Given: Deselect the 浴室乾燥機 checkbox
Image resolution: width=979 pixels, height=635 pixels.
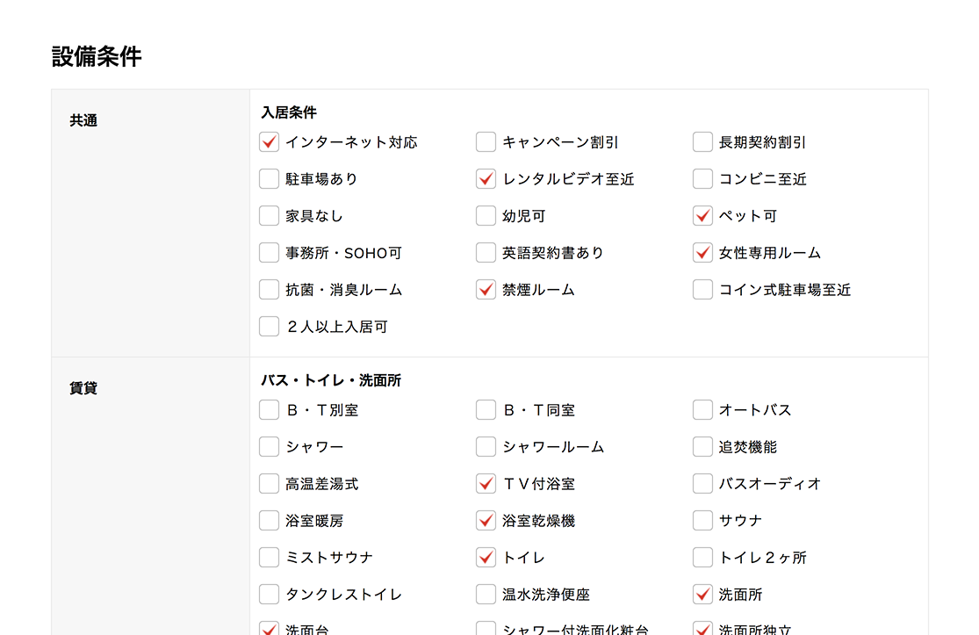Looking at the screenshot, I should pyautogui.click(x=486, y=521).
